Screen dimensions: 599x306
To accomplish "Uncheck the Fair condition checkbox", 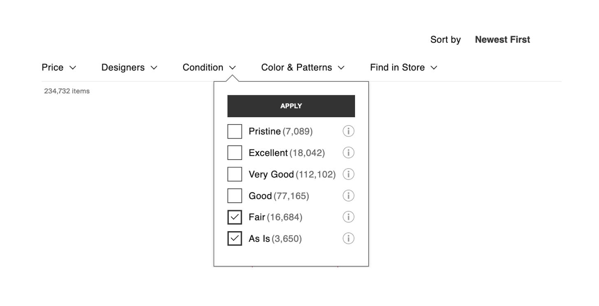I will pyautogui.click(x=234, y=217).
